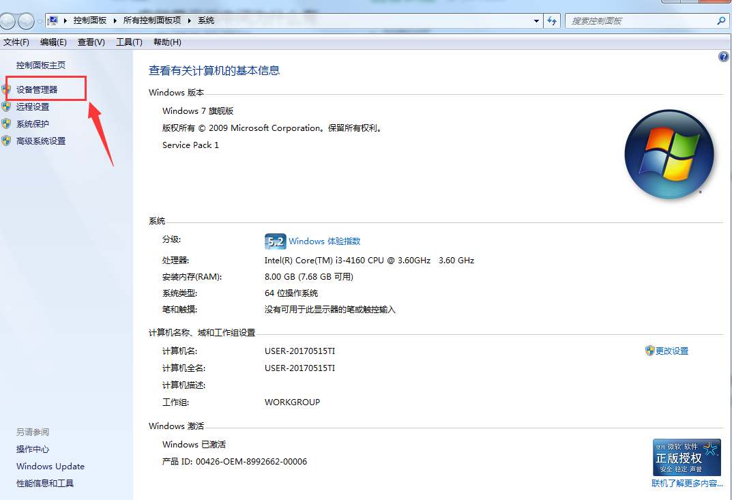Viewport: 732px width, 500px height.
Task: Click the Service Pack 1 text
Action: 190,145
